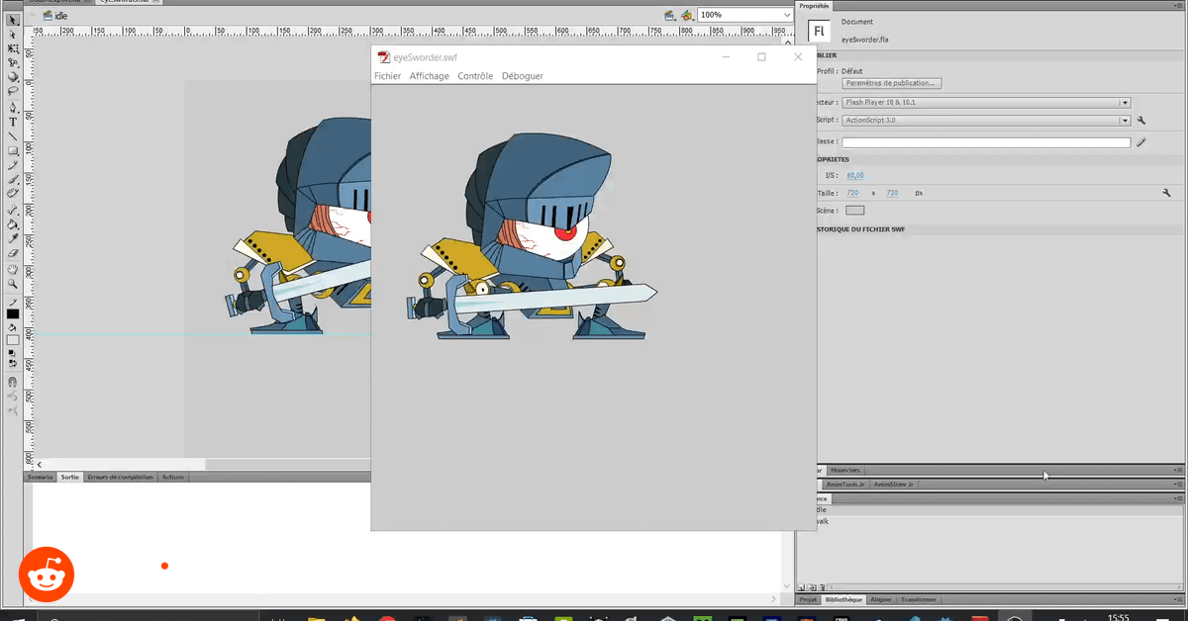1188x621 pixels.
Task: Choose the Zoom magnifier tool
Action: [x=13, y=284]
